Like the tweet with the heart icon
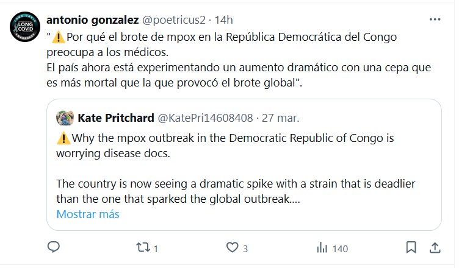The width and height of the screenshot is (459, 268). coord(232,248)
